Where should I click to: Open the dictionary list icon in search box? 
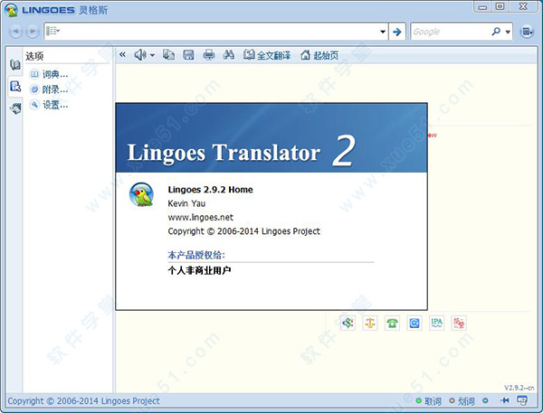[52, 31]
